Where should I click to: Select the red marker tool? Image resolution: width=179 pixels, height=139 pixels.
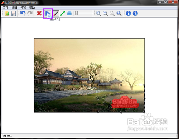click(56, 13)
